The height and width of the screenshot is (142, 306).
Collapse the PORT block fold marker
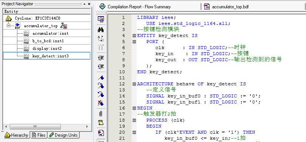134,42
